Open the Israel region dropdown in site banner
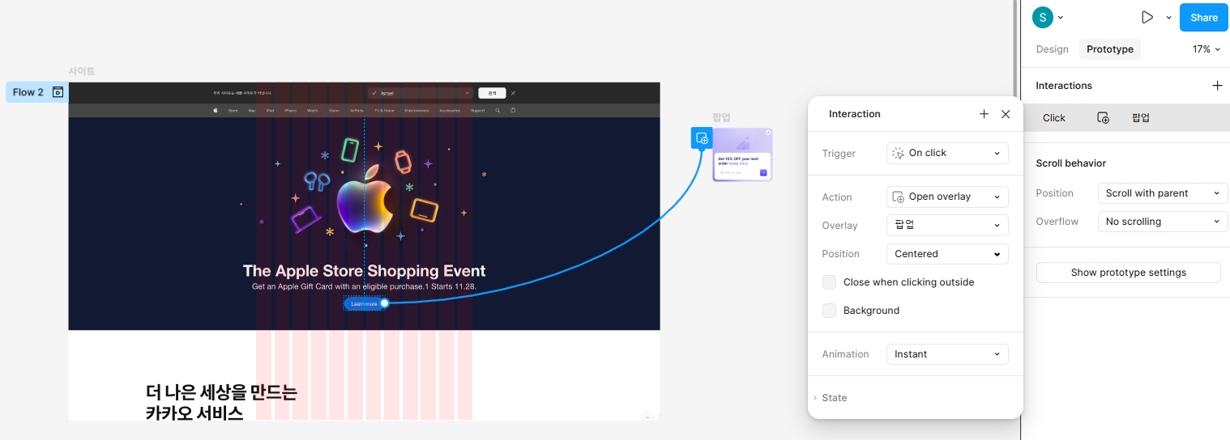 pos(420,93)
